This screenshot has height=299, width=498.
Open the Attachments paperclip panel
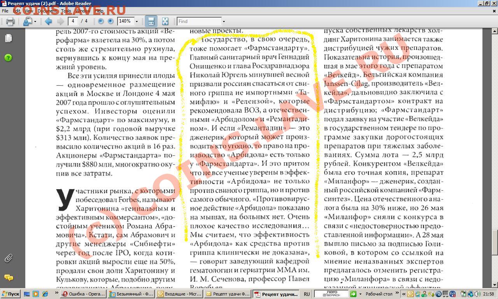click(8, 258)
